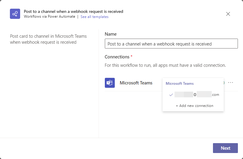The height and width of the screenshot is (159, 243).
Task: Click the Next button
Action: [225, 148]
